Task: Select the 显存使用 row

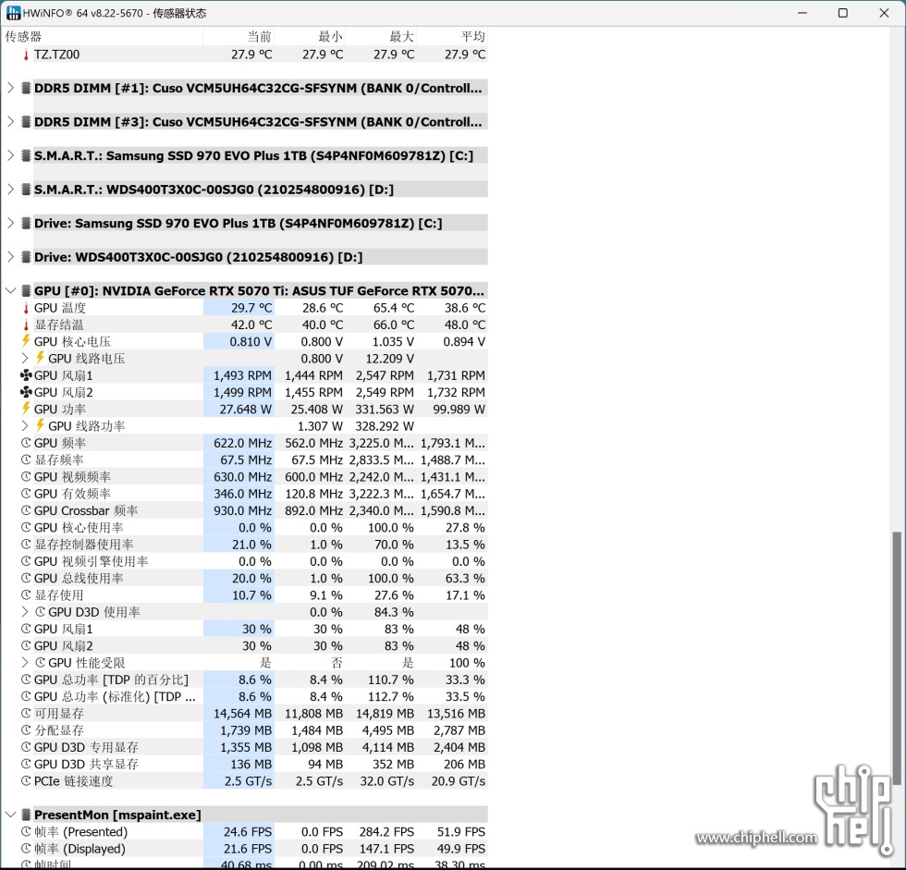Action: 253,595
